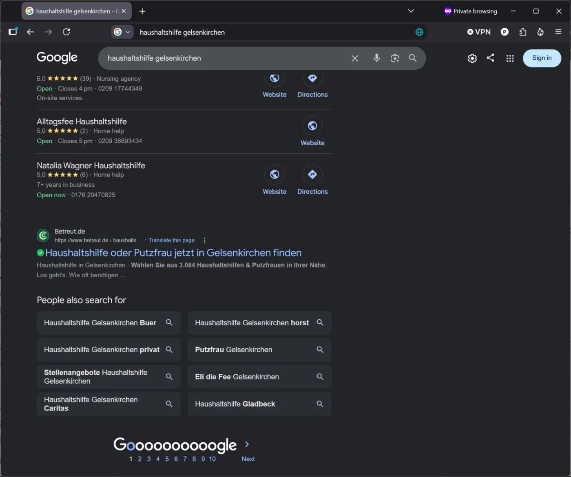Search for Haushaltshilfe Gelsenkirchen Caritas
Screen dimensions: 571x477
click(108, 404)
